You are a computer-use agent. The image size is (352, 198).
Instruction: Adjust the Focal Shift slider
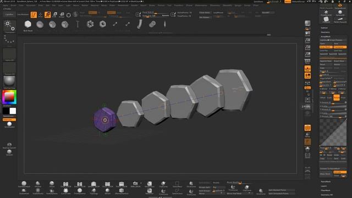tap(155, 12)
